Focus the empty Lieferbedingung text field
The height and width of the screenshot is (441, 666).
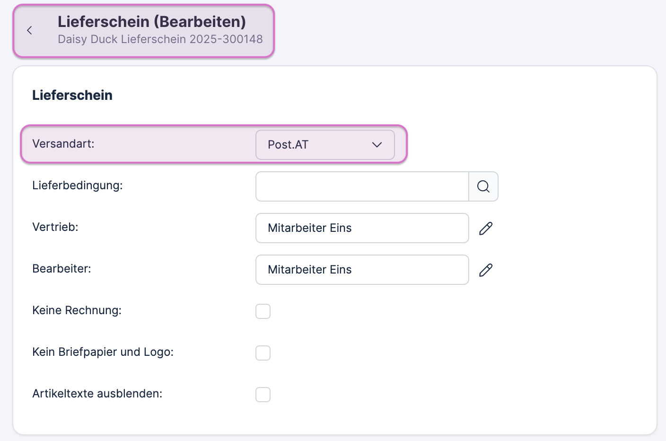coord(362,186)
